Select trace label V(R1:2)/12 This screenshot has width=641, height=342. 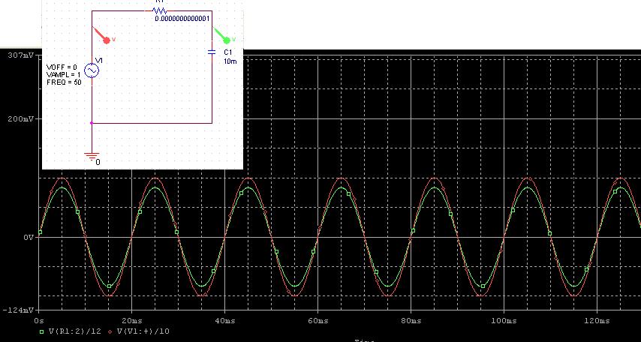(75, 331)
